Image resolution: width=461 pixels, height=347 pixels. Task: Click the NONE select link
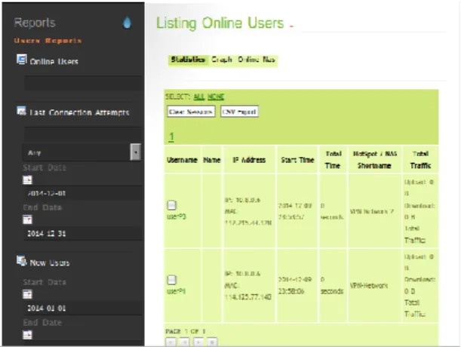click(x=216, y=97)
